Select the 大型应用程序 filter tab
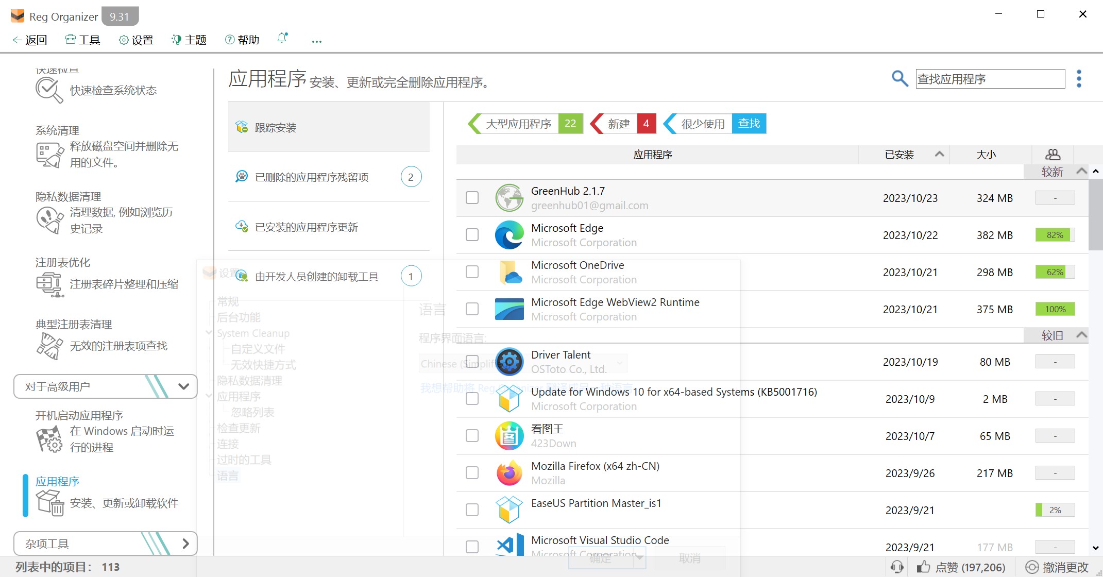Viewport: 1103px width, 577px height. [x=525, y=124]
